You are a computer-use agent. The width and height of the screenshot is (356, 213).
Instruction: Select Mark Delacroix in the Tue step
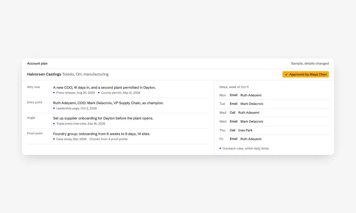point(252,104)
